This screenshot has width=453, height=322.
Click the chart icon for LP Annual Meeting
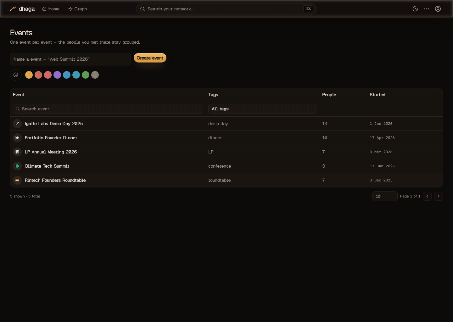[x=17, y=152]
